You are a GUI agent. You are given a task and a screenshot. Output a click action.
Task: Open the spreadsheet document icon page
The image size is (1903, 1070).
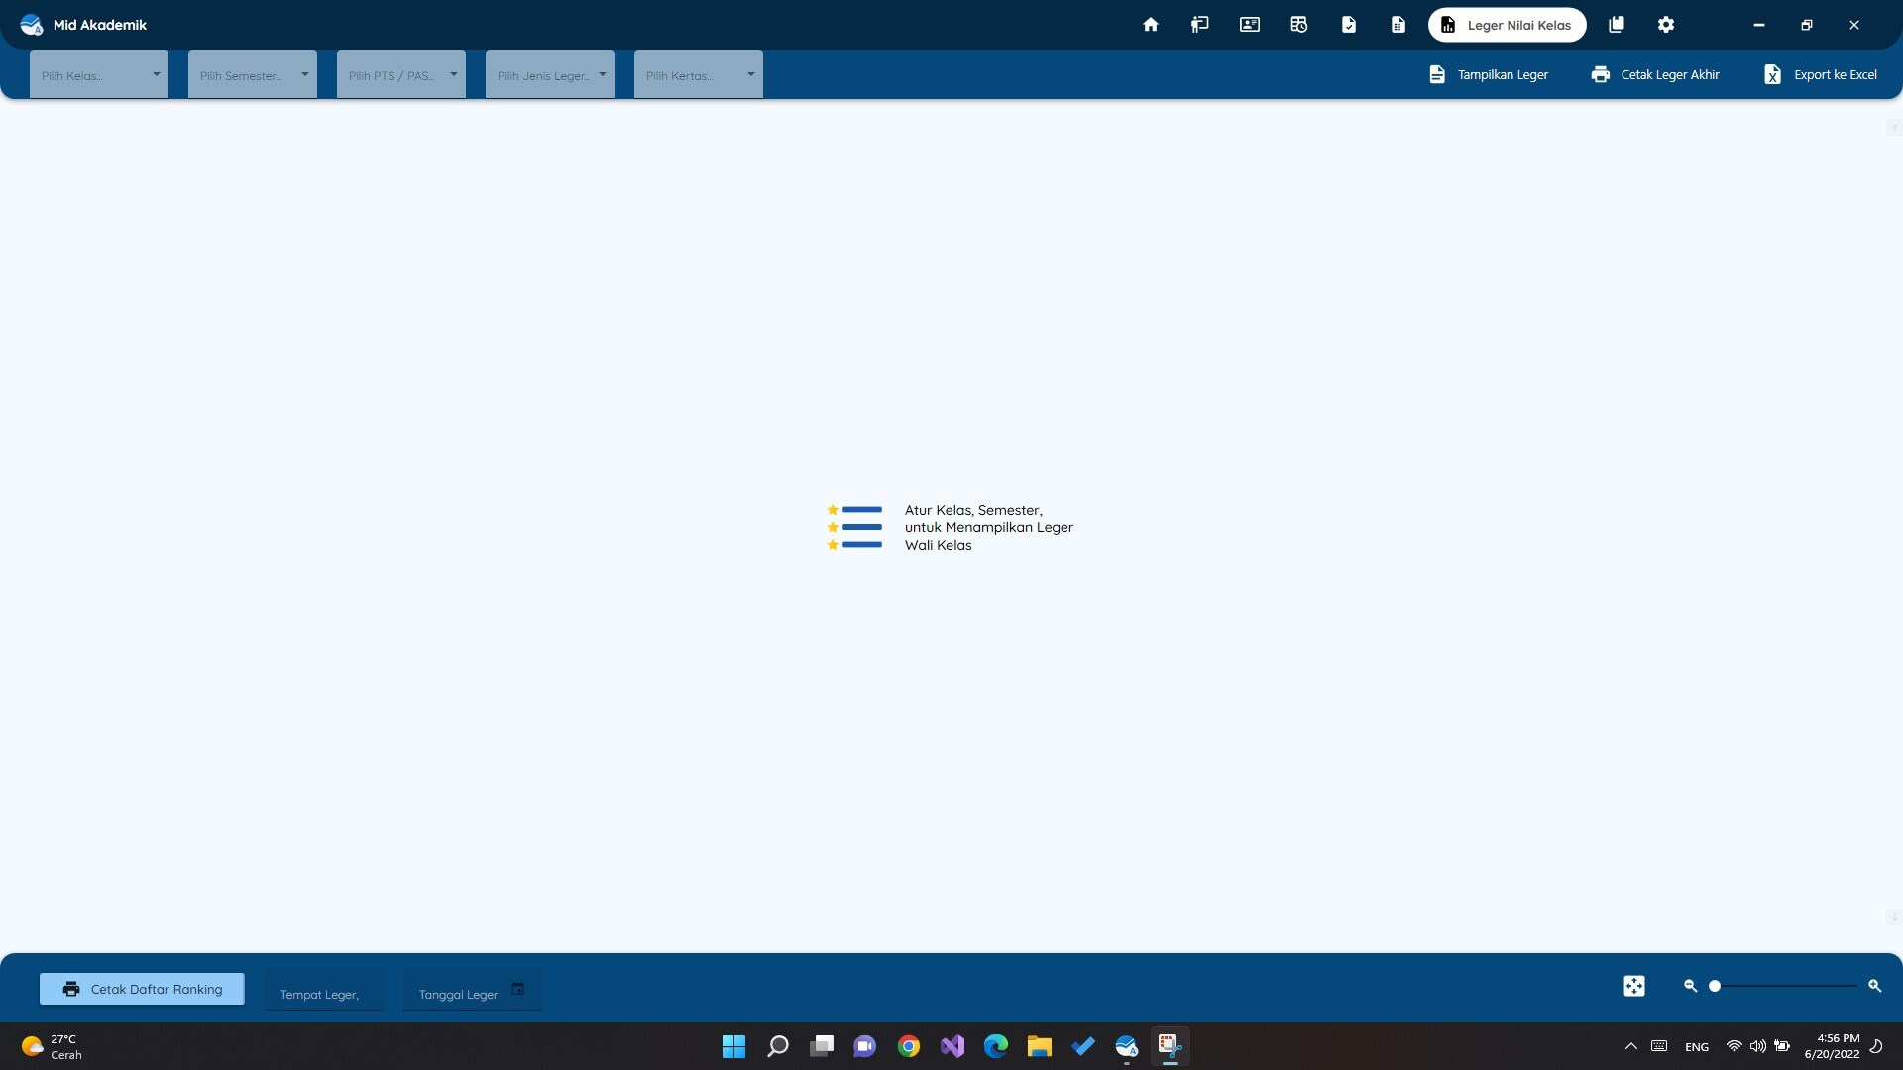pos(1398,25)
